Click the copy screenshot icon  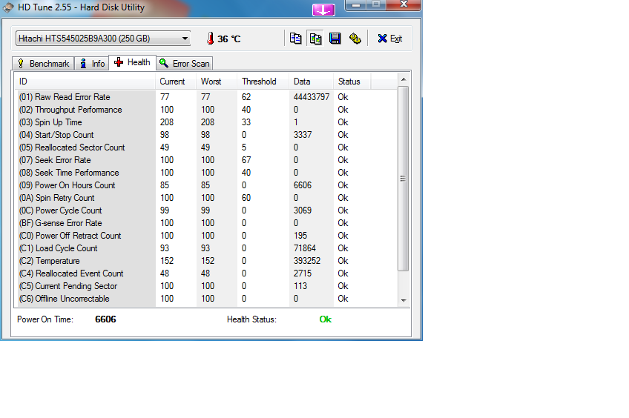(316, 39)
